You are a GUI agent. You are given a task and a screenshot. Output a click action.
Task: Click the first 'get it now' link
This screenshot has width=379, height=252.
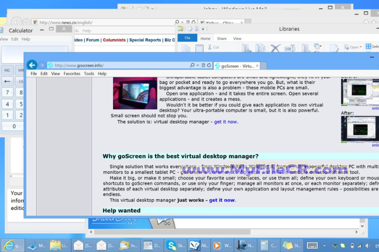225,122
